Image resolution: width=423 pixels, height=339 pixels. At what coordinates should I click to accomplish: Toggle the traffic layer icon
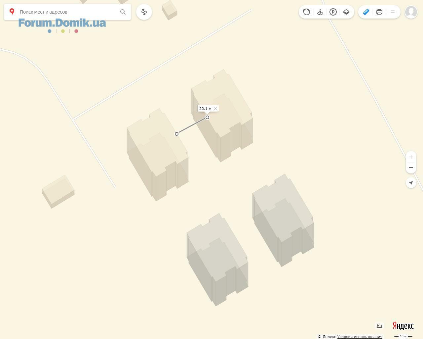(x=307, y=12)
